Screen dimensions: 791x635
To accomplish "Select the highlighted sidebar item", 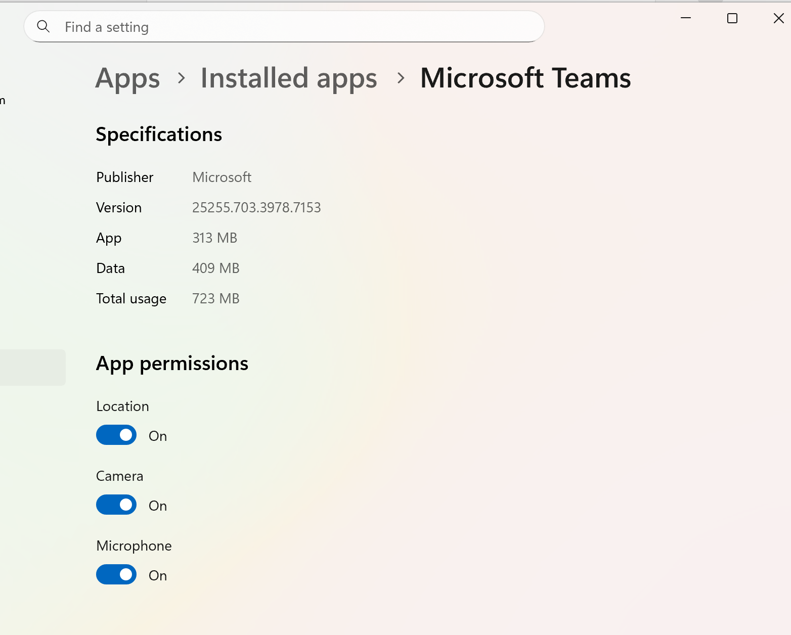I will [x=32, y=368].
